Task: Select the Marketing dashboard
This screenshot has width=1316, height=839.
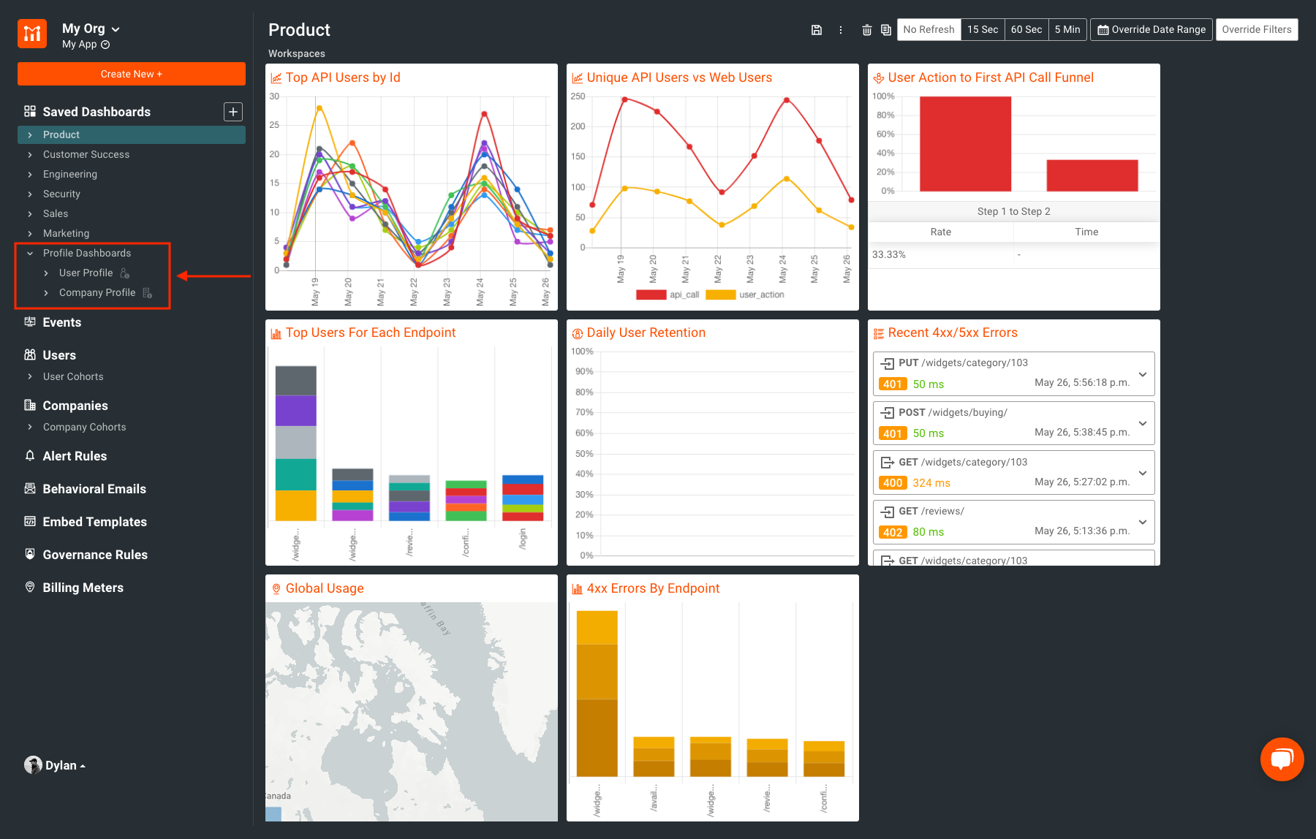Action: [66, 233]
